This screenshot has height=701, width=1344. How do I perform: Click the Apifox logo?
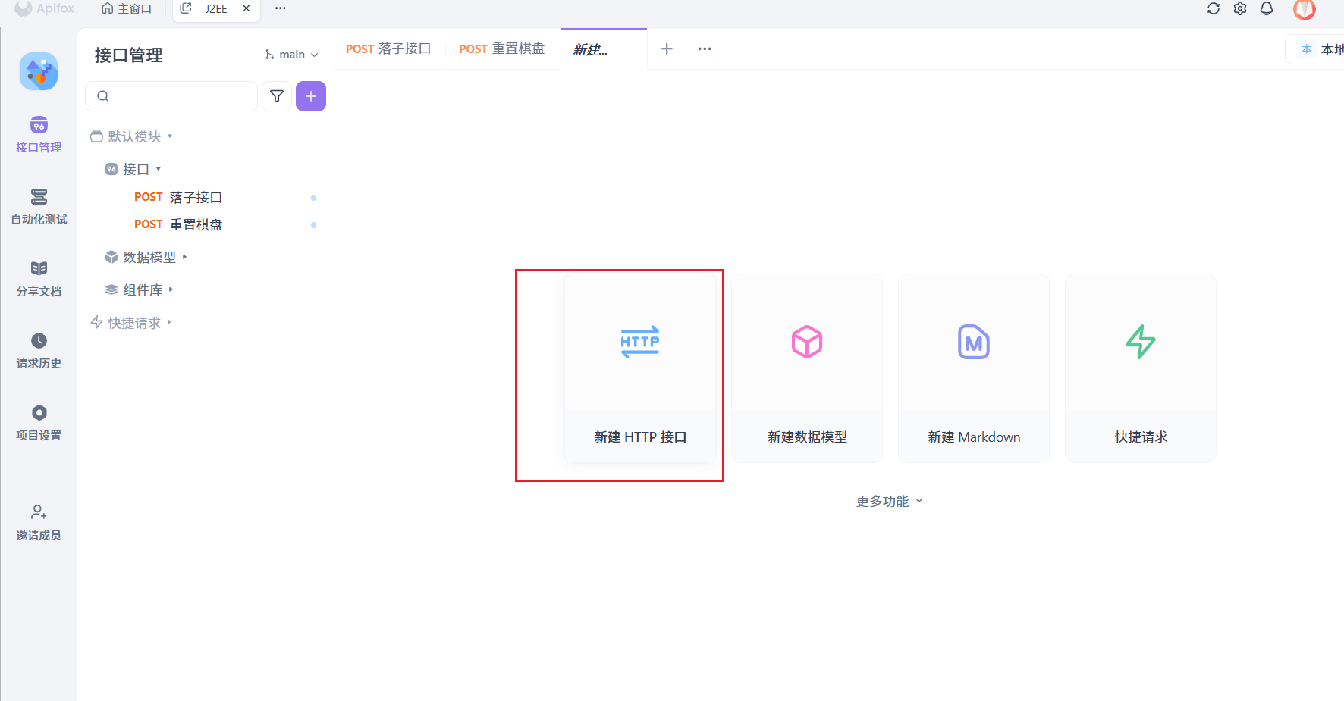coord(45,8)
